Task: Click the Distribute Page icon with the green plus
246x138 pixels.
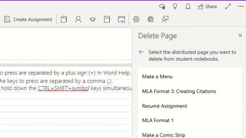Action: coord(63,19)
